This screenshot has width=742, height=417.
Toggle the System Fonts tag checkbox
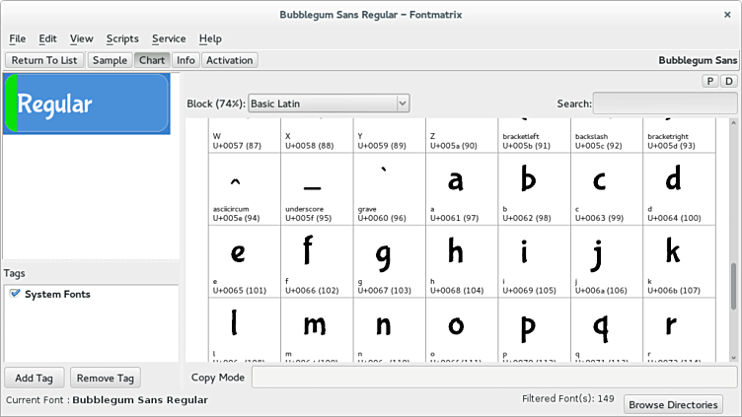[13, 294]
